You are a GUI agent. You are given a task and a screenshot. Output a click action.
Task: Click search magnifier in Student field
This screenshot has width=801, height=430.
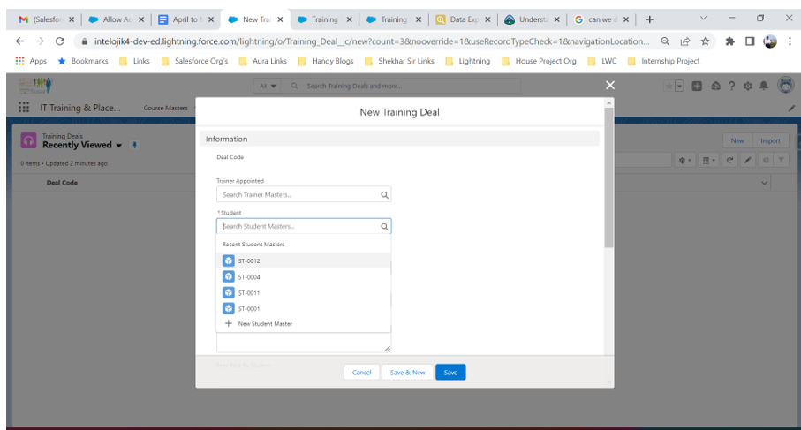click(384, 227)
